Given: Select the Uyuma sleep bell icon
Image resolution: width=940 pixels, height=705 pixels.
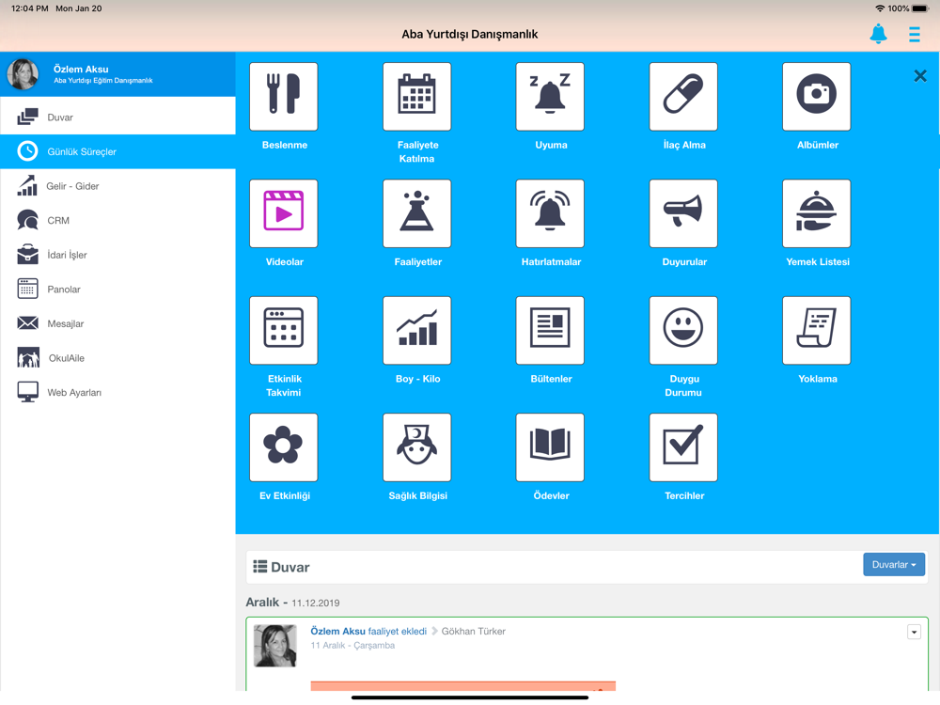Looking at the screenshot, I should coord(550,97).
